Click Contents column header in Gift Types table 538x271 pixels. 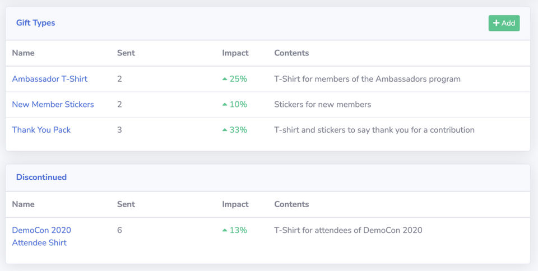(291, 53)
